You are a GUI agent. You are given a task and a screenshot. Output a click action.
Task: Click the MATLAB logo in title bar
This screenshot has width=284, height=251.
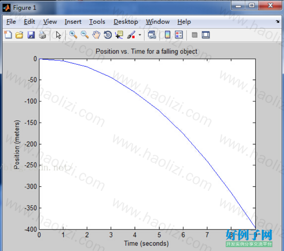coord(7,8)
